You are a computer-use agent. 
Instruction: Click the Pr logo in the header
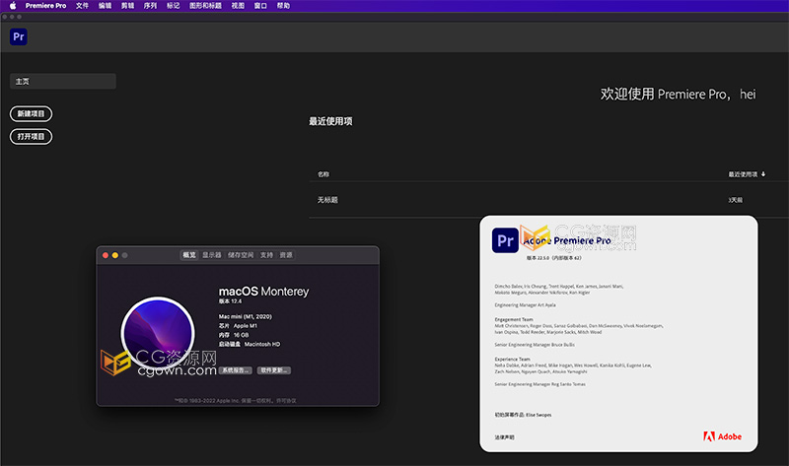pyautogui.click(x=19, y=36)
